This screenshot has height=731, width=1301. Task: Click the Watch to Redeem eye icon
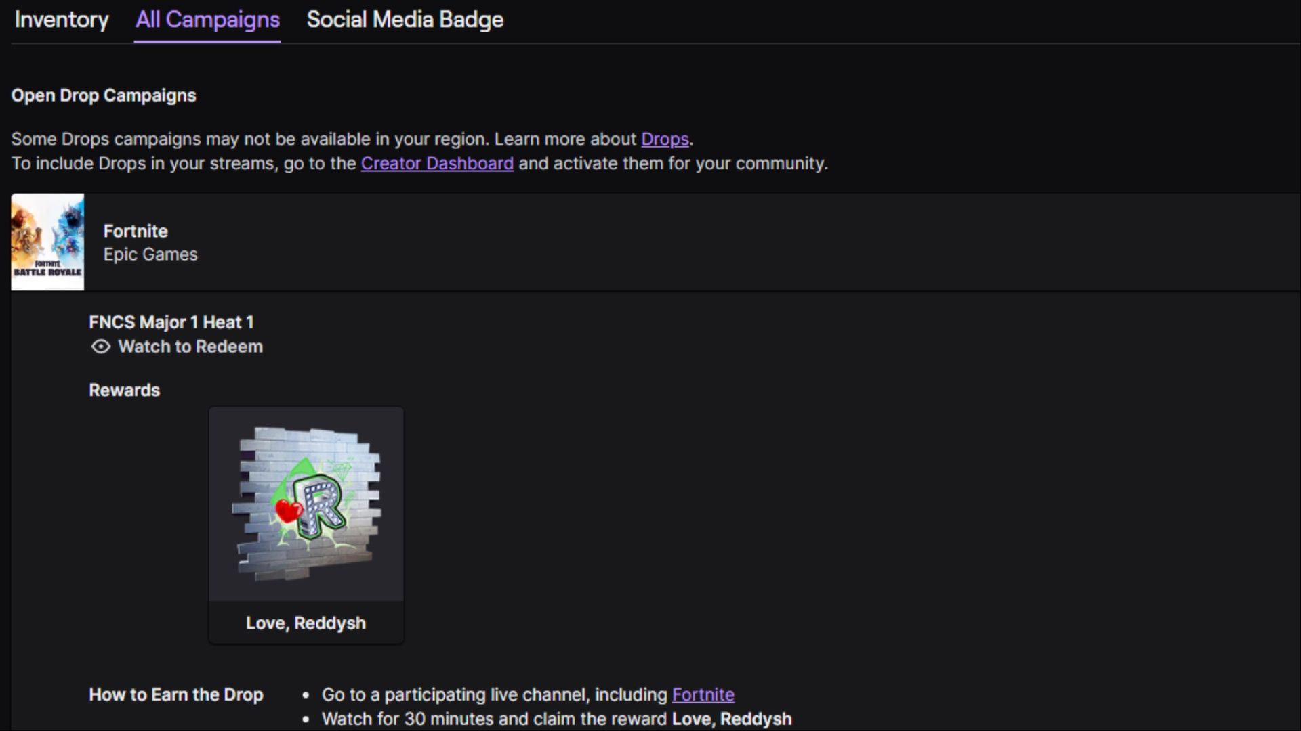100,347
